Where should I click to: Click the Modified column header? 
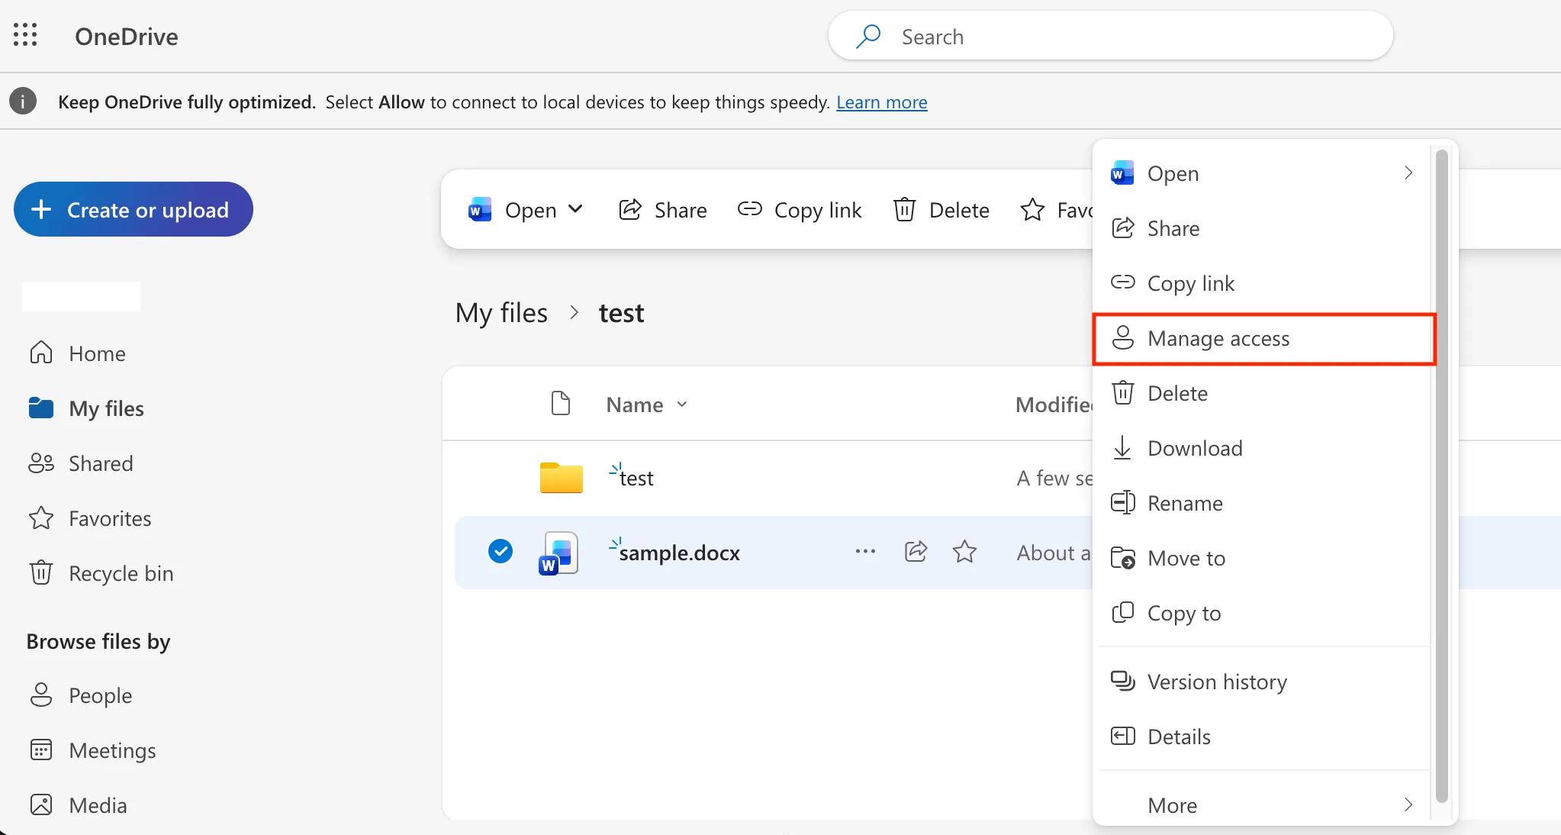click(1054, 404)
